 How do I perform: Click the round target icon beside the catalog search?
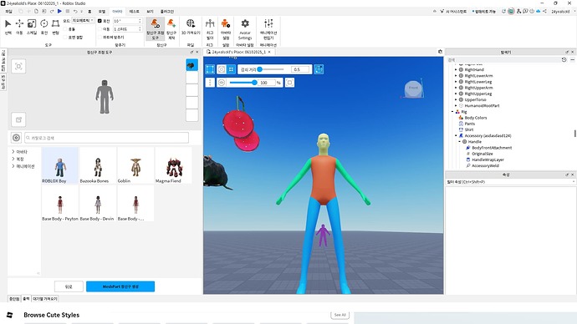click(x=16, y=138)
